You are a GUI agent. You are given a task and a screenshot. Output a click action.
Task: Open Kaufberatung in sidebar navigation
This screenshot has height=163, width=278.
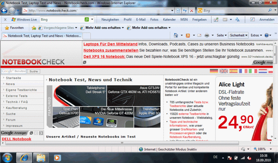click(x=16, y=108)
